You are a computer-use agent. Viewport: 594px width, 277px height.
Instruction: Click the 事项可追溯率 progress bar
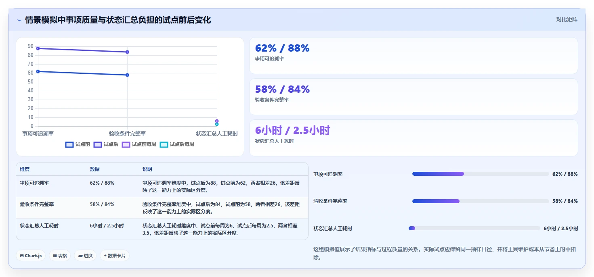click(x=481, y=174)
